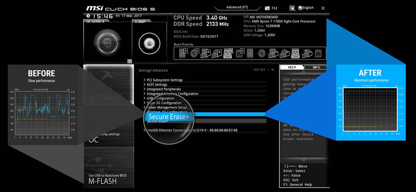Click DDR Voltage 1.200V reading
This screenshot has width=416, height=192.
(259, 35)
